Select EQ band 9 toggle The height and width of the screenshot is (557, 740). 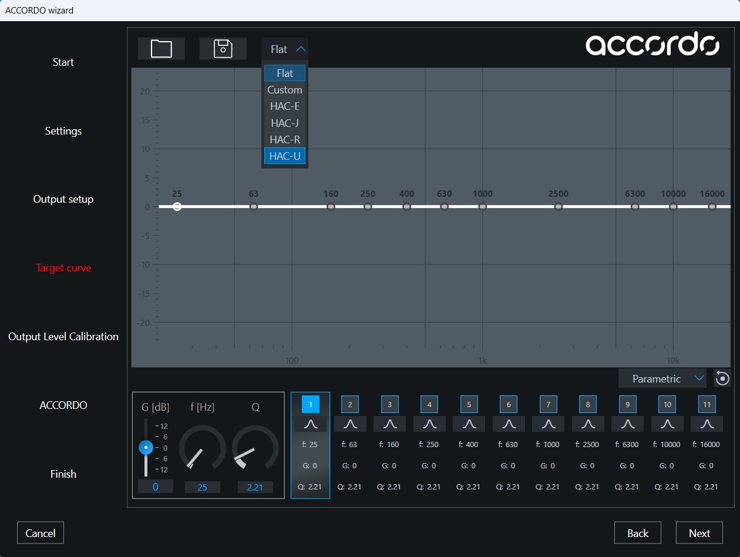point(628,404)
